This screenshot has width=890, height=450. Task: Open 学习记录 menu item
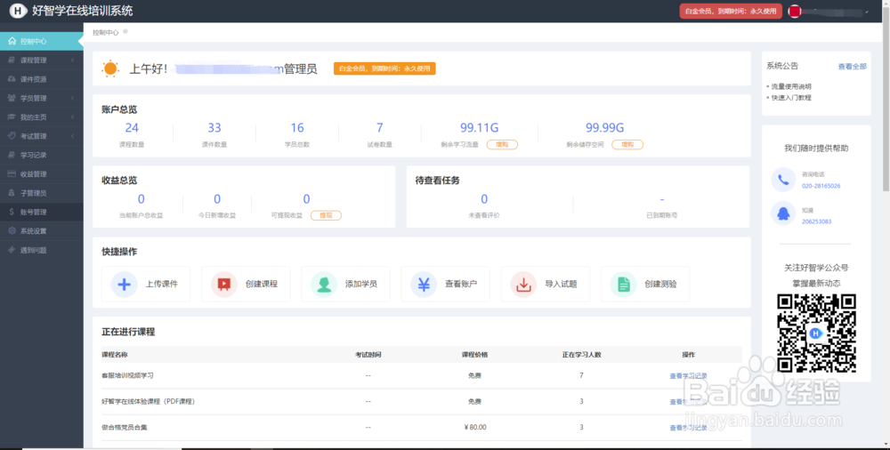[x=42, y=155]
